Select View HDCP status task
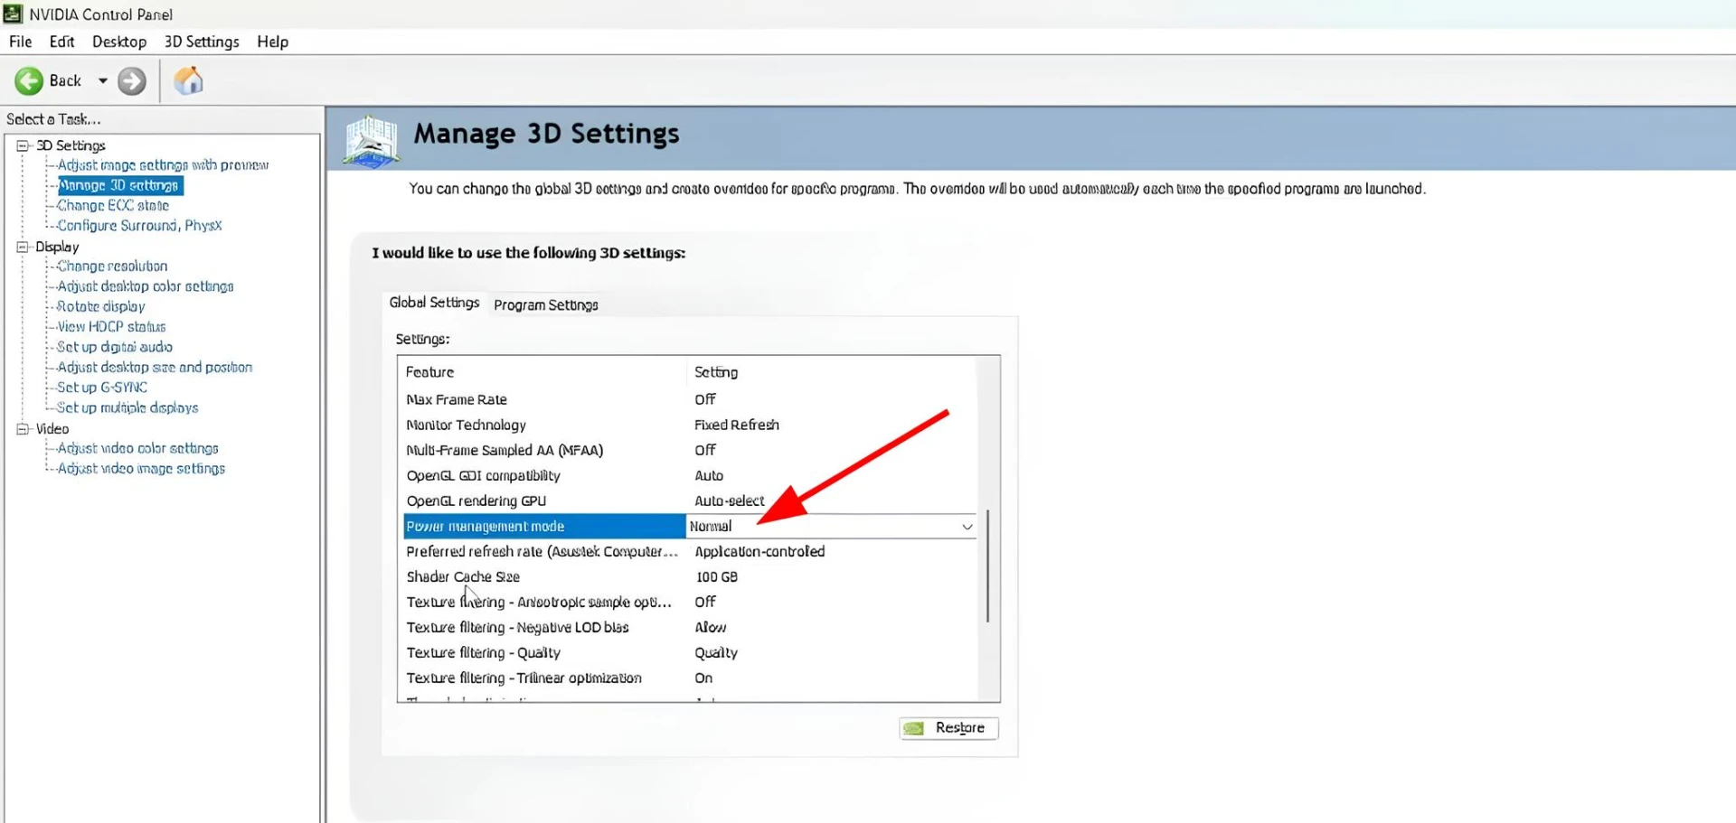 [x=111, y=327]
